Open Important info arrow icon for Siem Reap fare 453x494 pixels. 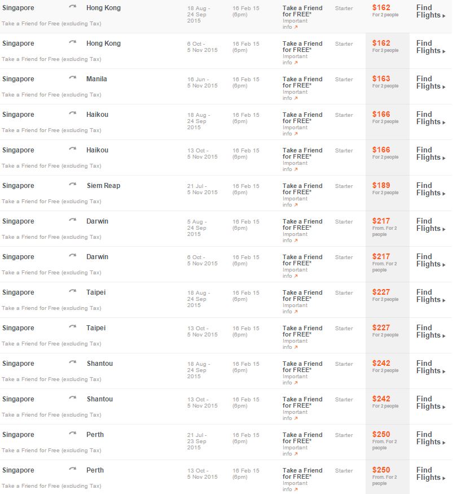(296, 205)
